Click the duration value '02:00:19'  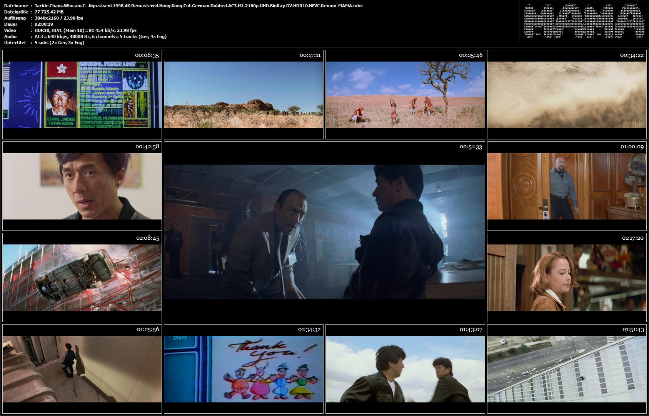coord(44,24)
